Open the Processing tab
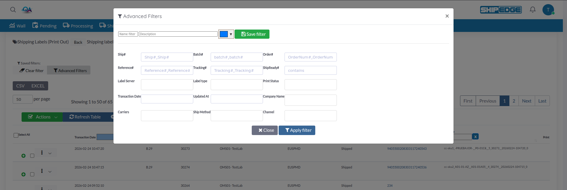 78,26
